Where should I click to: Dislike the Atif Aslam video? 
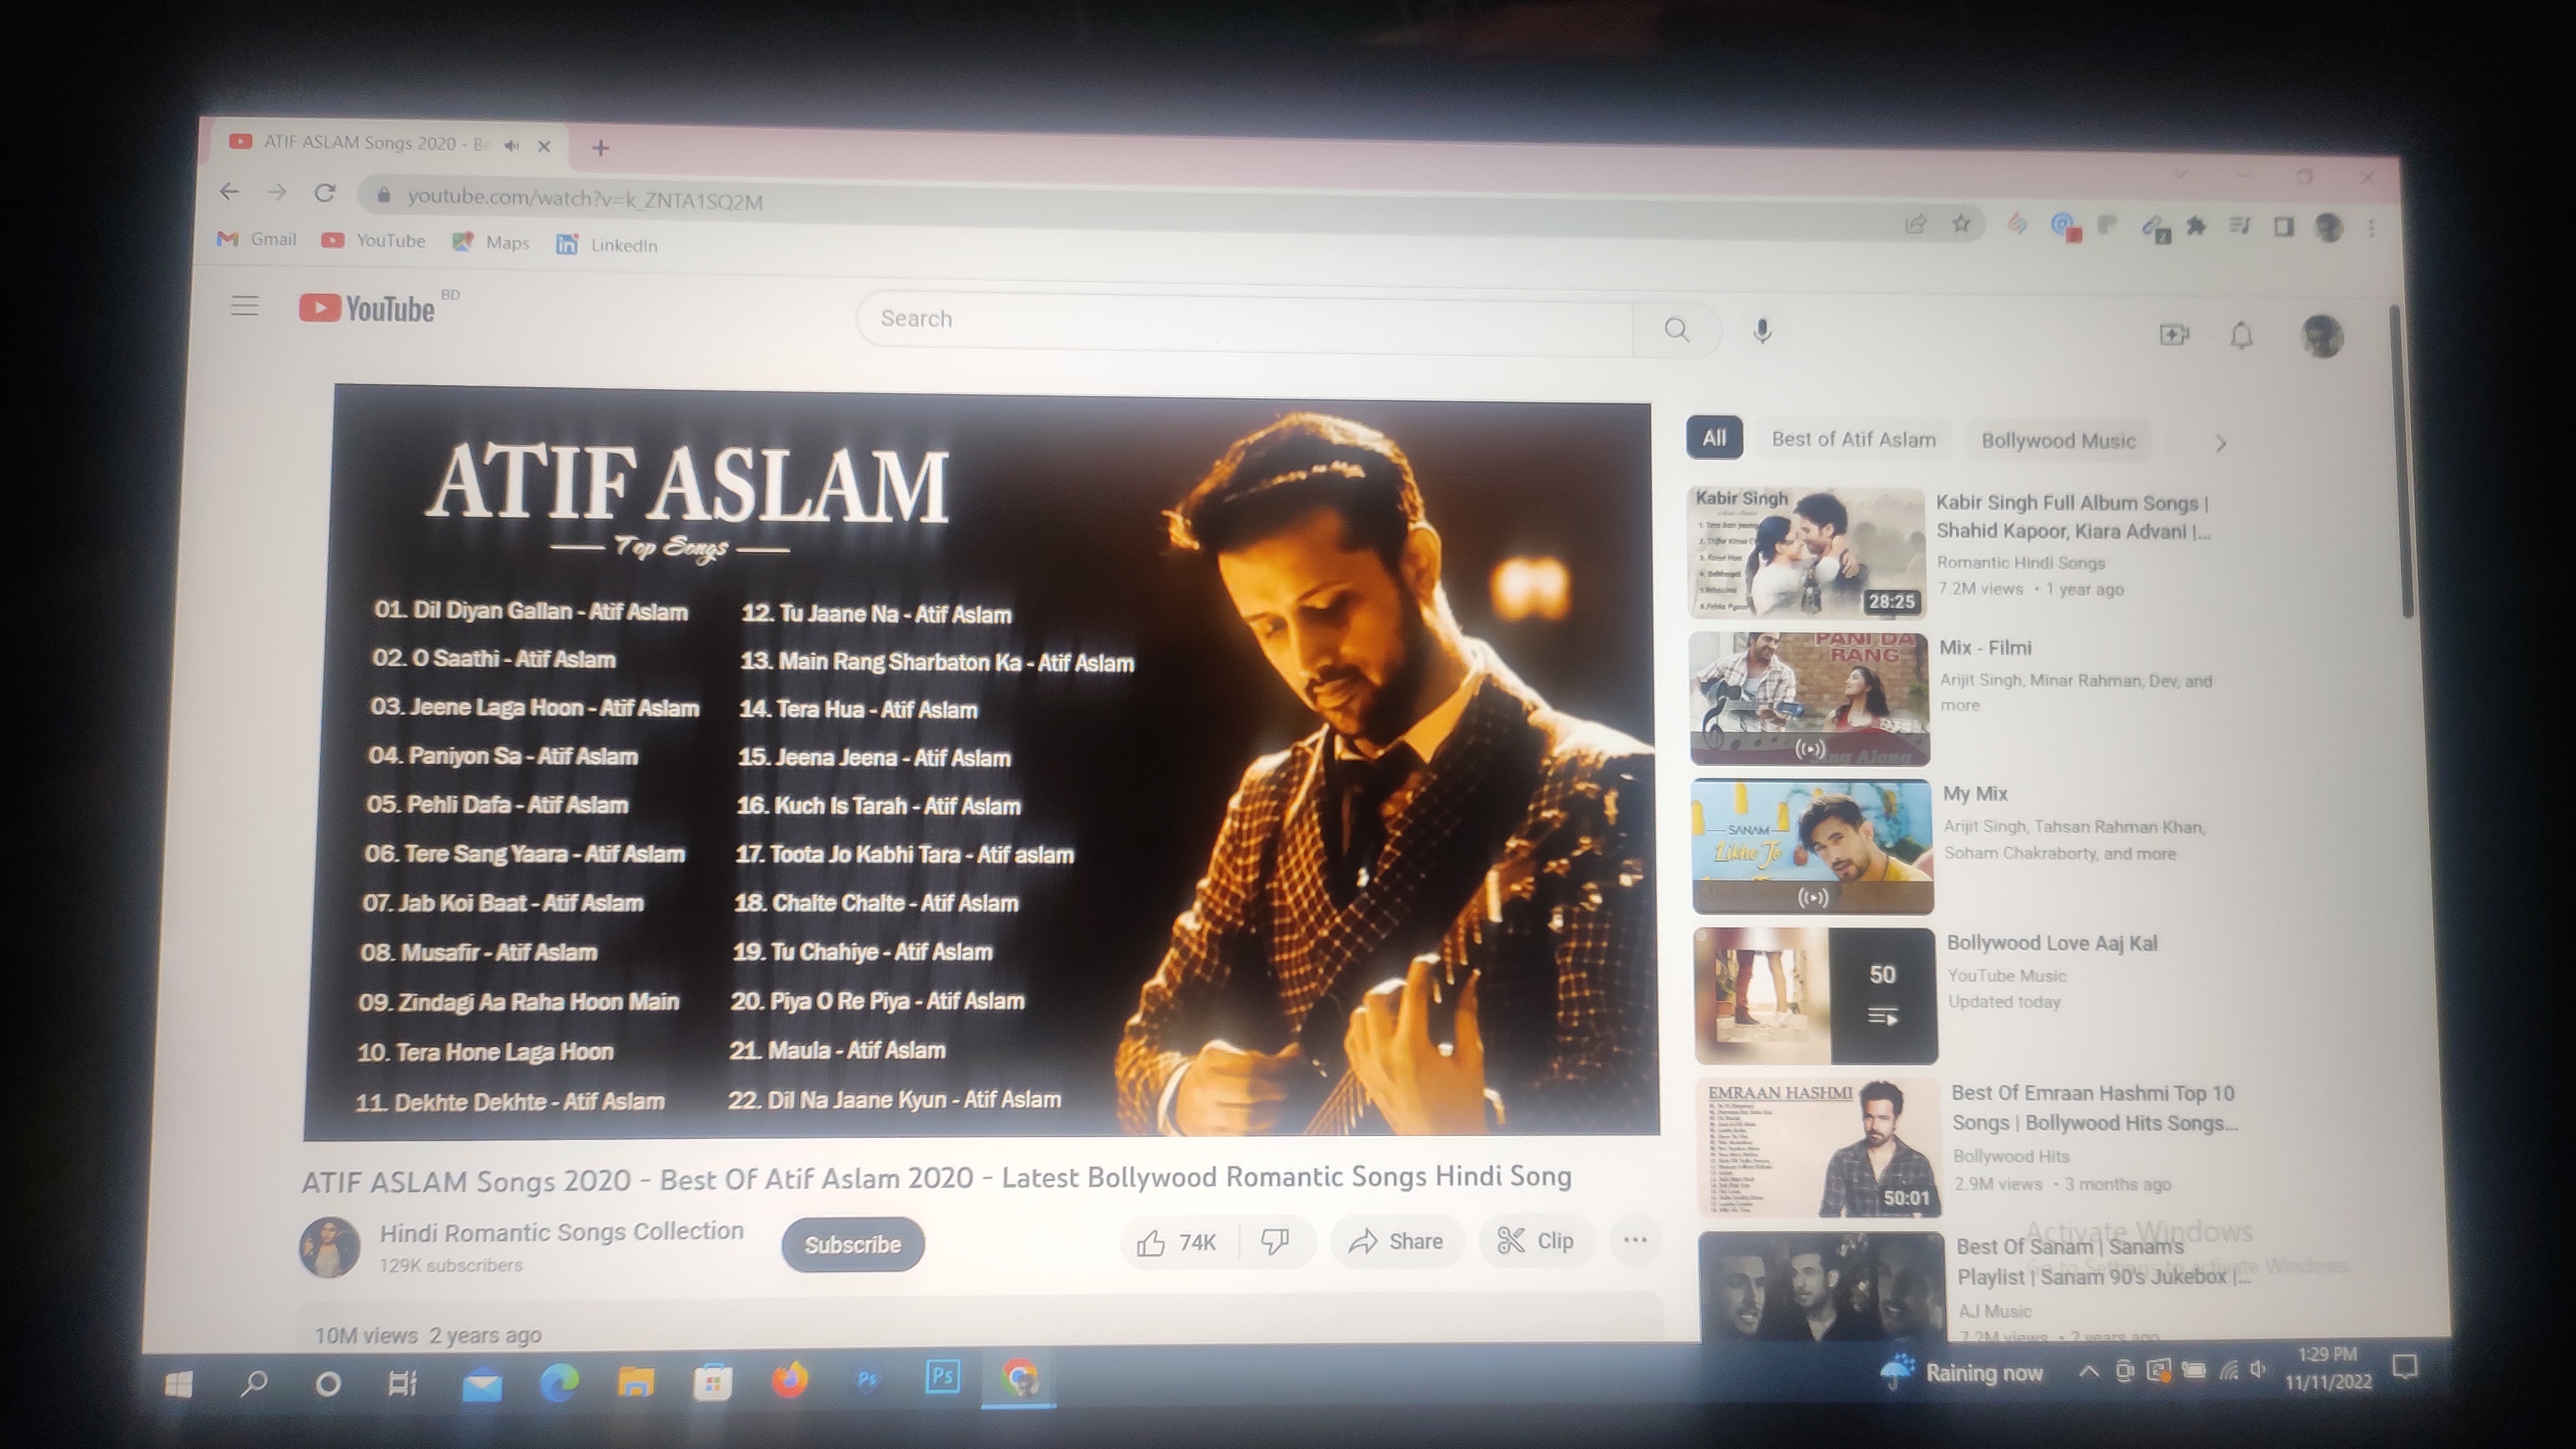coord(1275,1241)
